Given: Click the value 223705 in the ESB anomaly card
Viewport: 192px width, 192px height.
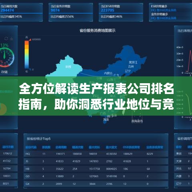Looking at the screenshot, I should (x=108, y=10).
